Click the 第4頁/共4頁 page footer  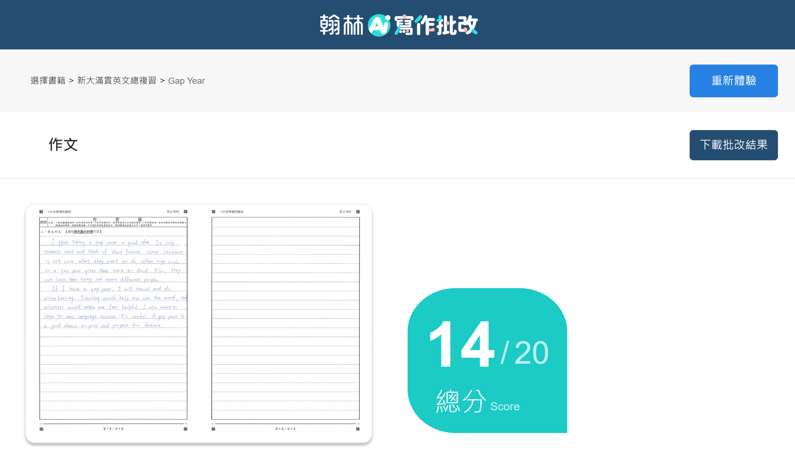tap(285, 429)
